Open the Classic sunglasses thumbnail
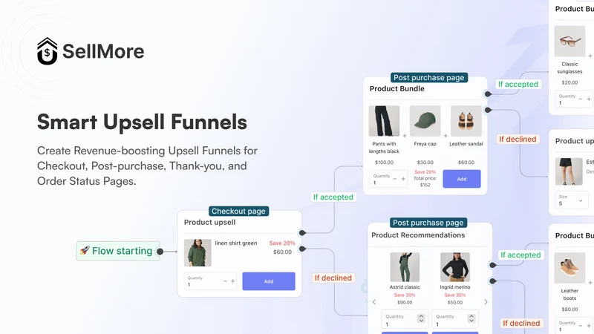Image resolution: width=594 pixels, height=334 pixels. [569, 41]
